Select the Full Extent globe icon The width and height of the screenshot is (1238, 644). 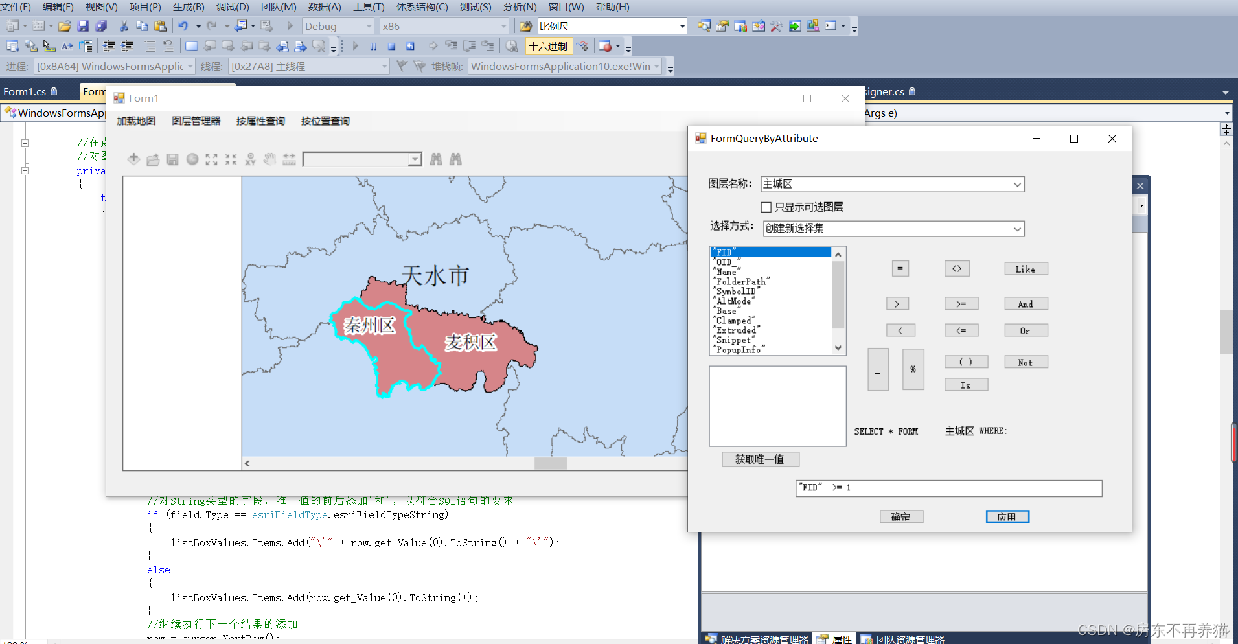[192, 159]
